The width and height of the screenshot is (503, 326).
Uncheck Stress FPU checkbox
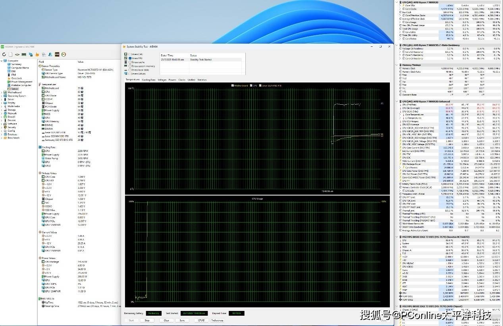(130, 58)
